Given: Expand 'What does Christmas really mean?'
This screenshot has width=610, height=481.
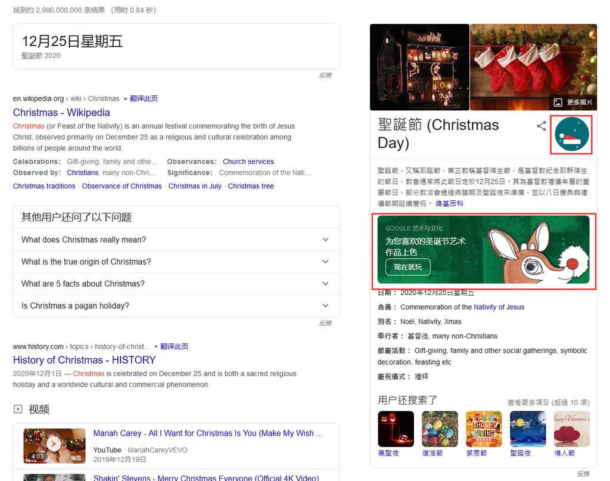Looking at the screenshot, I should tap(176, 240).
